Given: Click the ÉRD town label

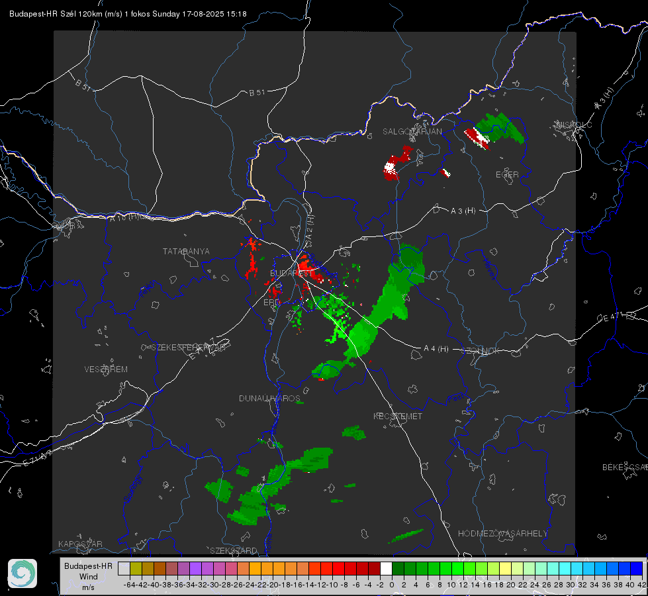Looking at the screenshot, I should pyautogui.click(x=271, y=303).
